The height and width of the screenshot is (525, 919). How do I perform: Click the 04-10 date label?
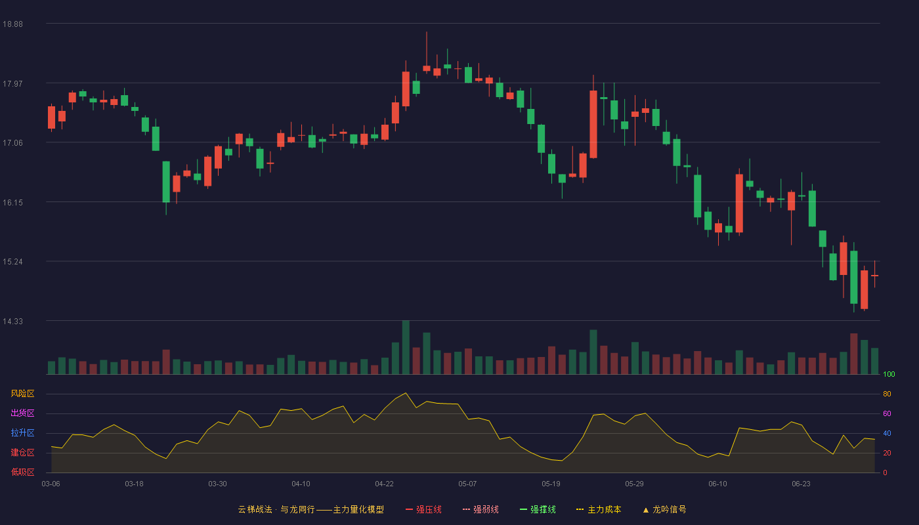301,484
